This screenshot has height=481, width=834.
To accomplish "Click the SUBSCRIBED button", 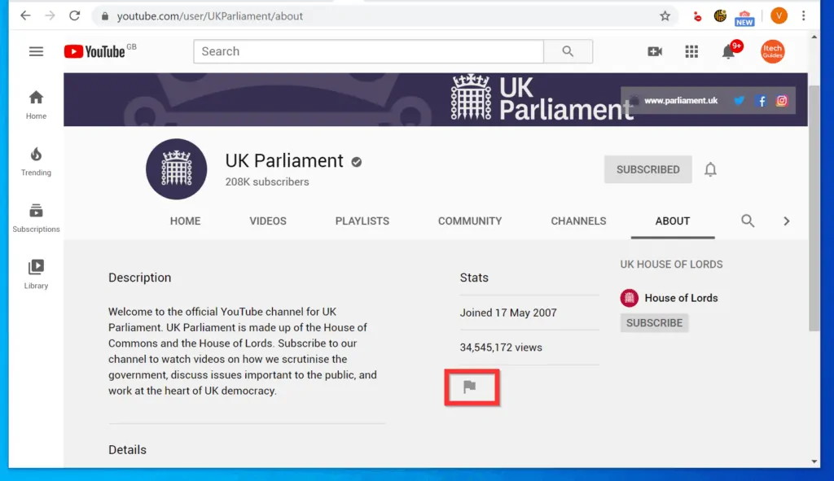I will click(x=647, y=169).
